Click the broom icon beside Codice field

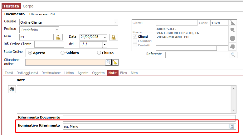(232, 23)
